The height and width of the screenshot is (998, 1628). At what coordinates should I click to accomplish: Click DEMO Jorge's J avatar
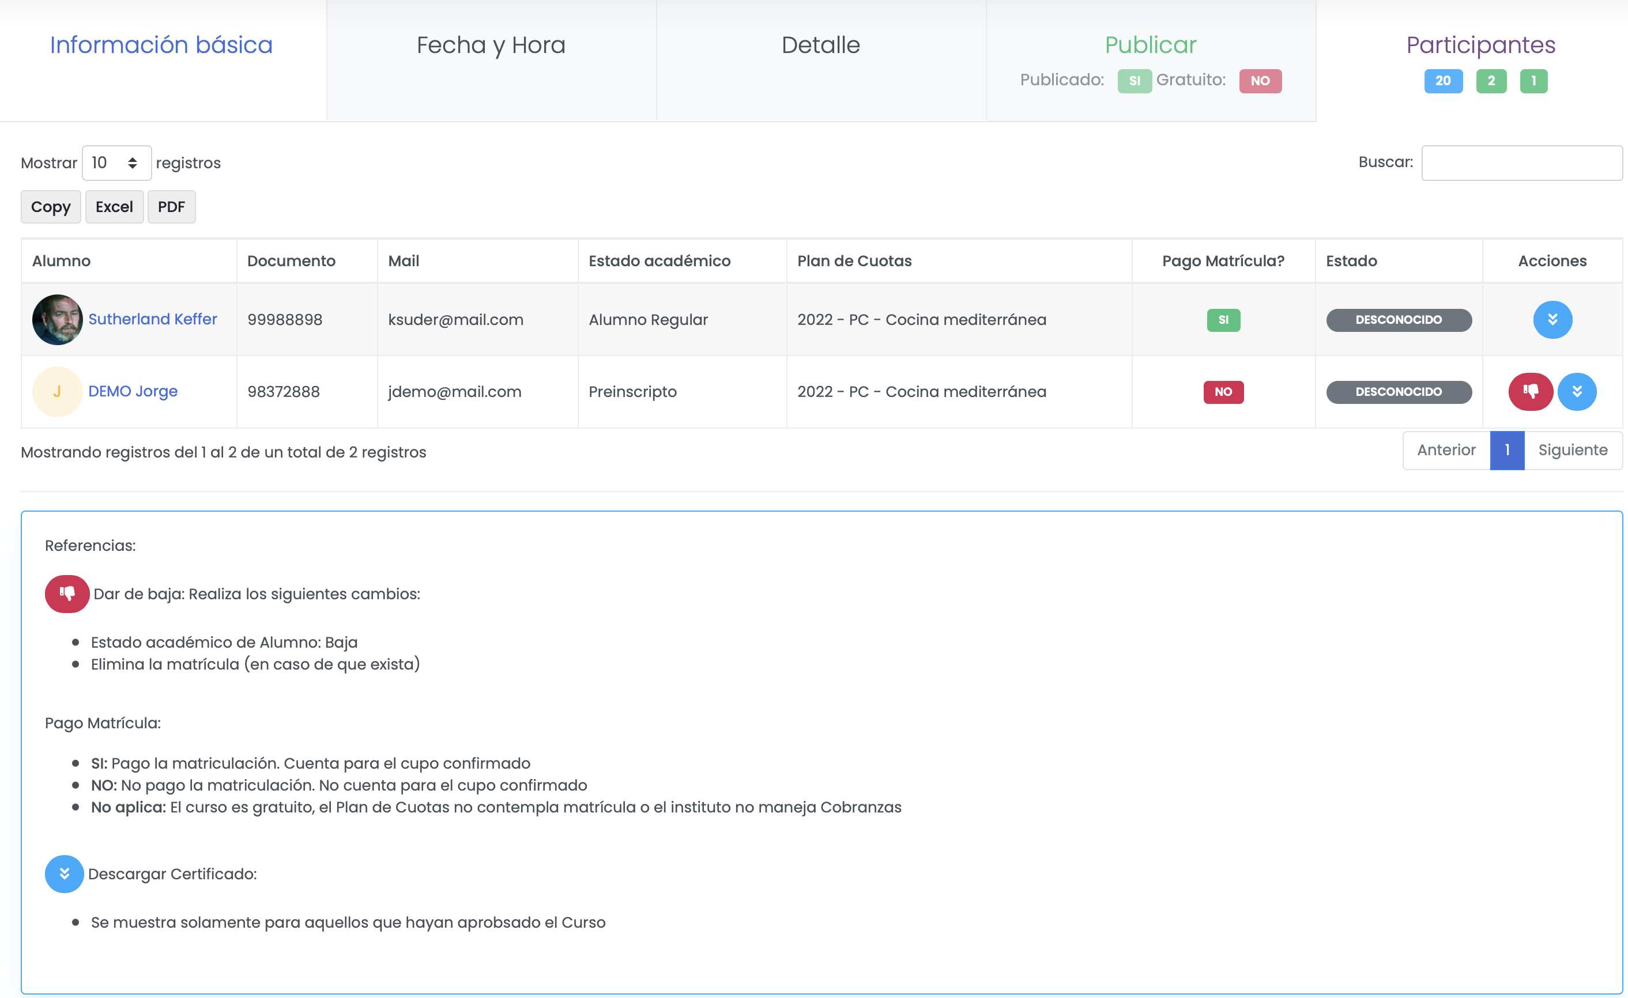tap(58, 392)
